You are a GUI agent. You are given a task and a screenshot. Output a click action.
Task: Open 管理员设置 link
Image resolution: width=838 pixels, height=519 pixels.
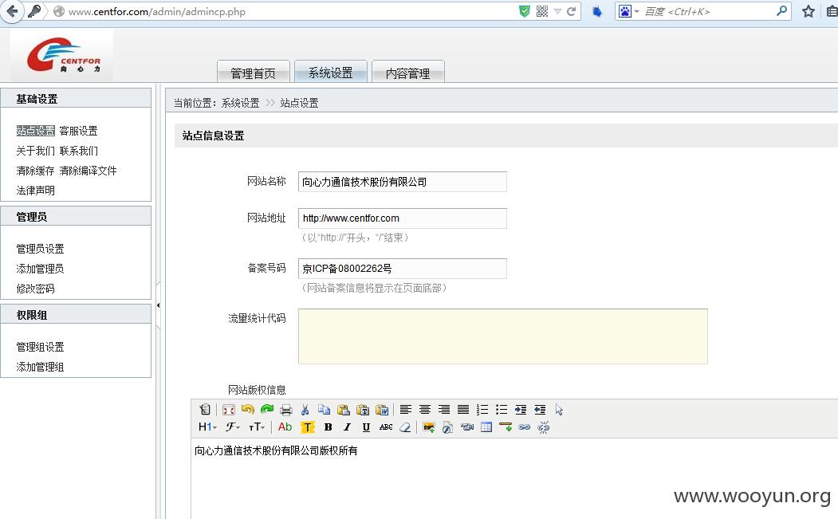[40, 249]
